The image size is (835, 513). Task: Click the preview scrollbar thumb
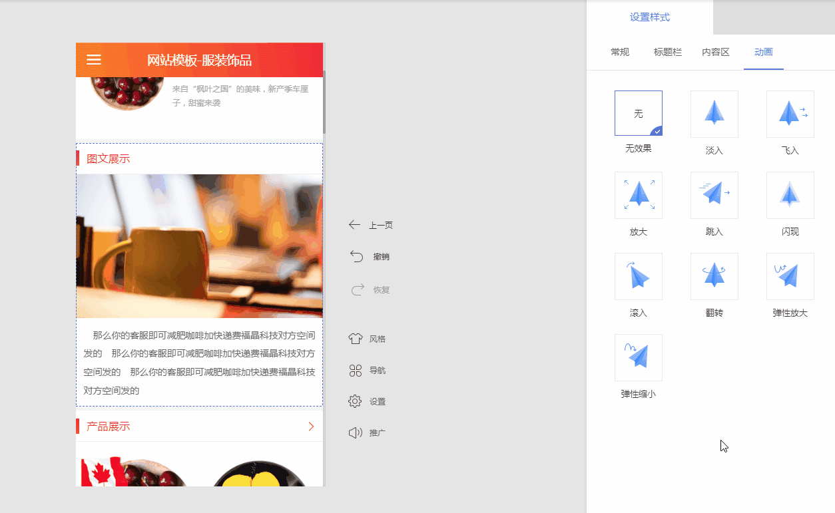(x=324, y=101)
